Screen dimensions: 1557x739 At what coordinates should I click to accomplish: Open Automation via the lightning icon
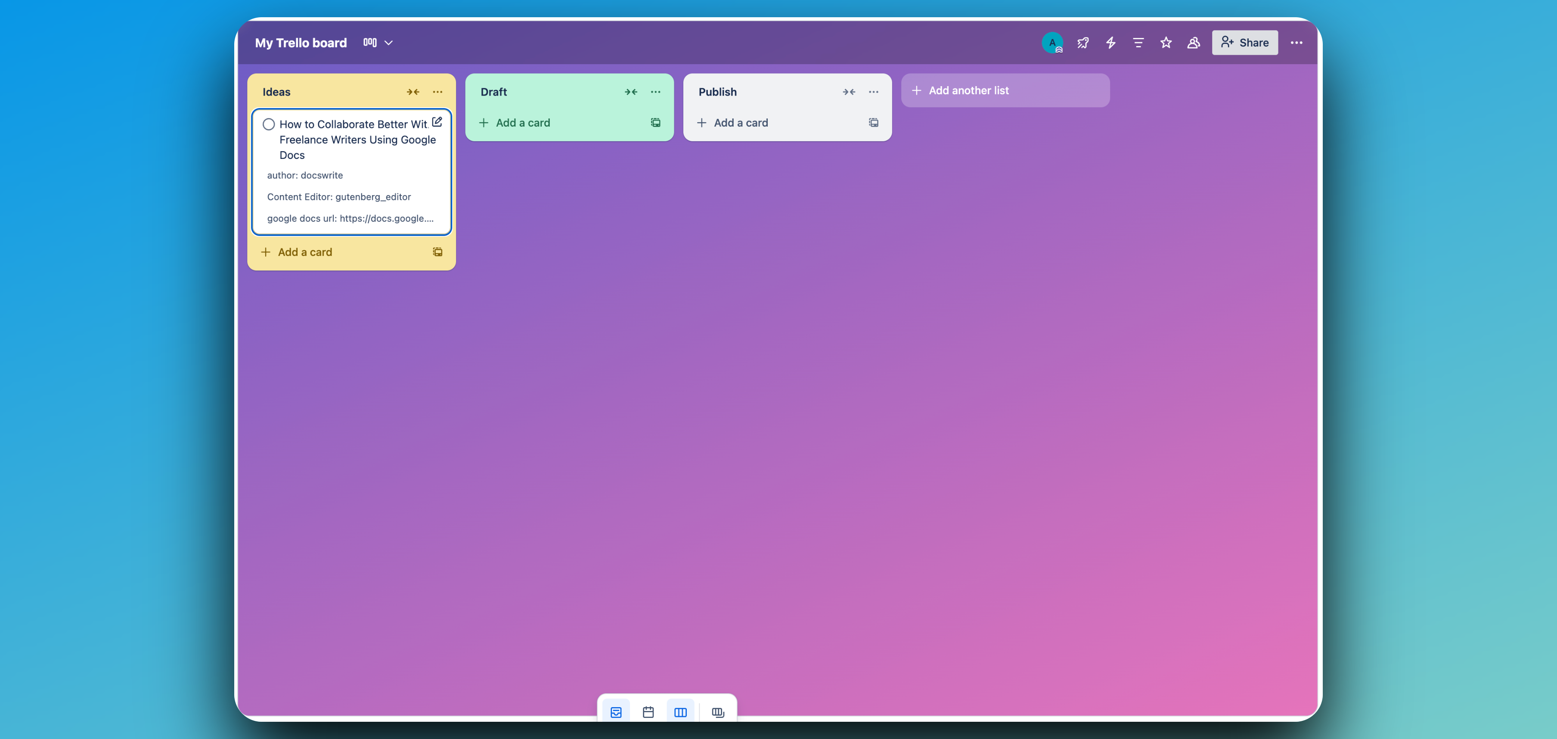(1110, 42)
